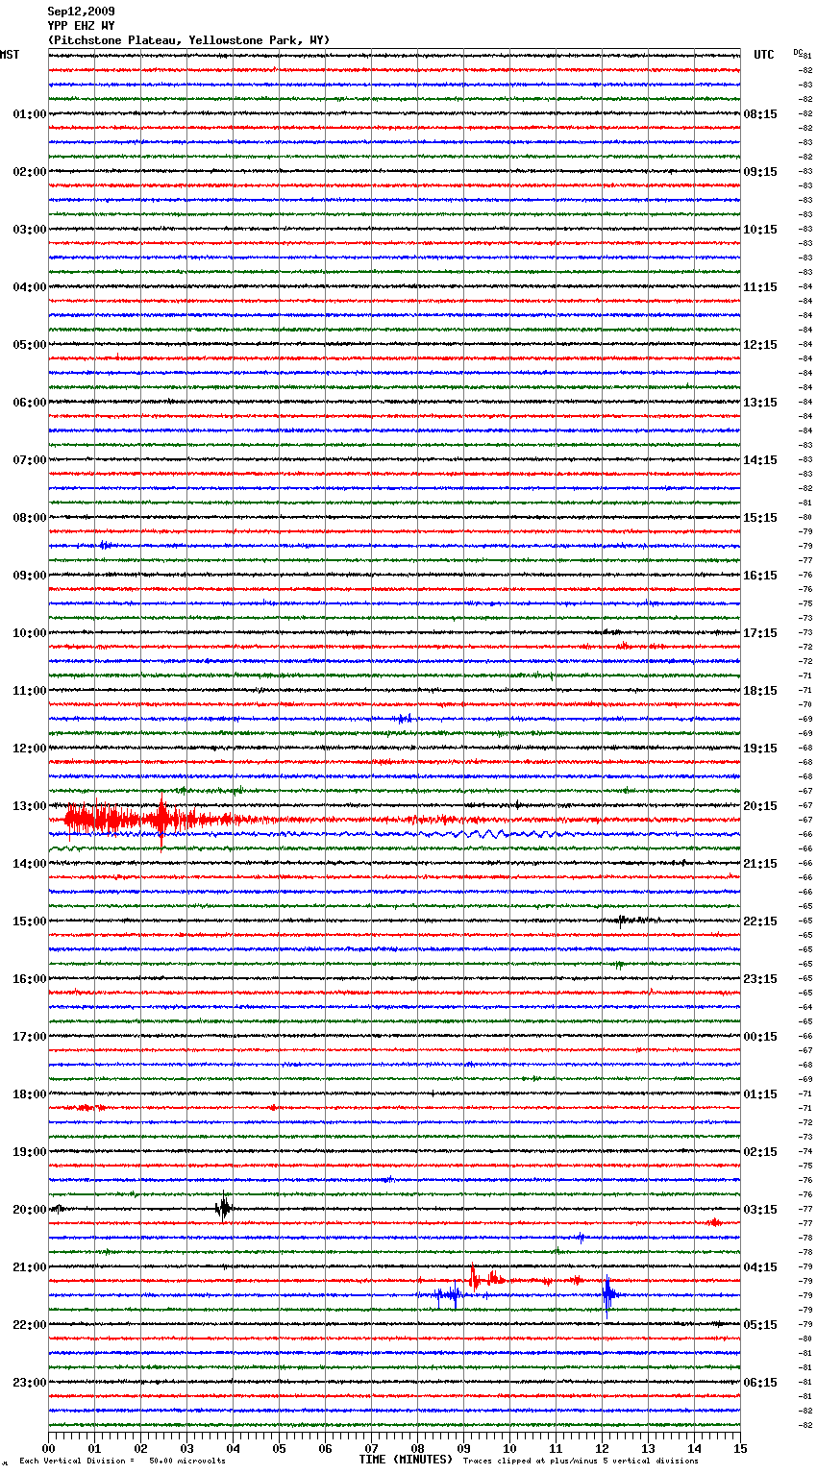This screenshot has width=817, height=1474.
Task: Select the 22:15 UTC time label
Action: tap(760, 921)
